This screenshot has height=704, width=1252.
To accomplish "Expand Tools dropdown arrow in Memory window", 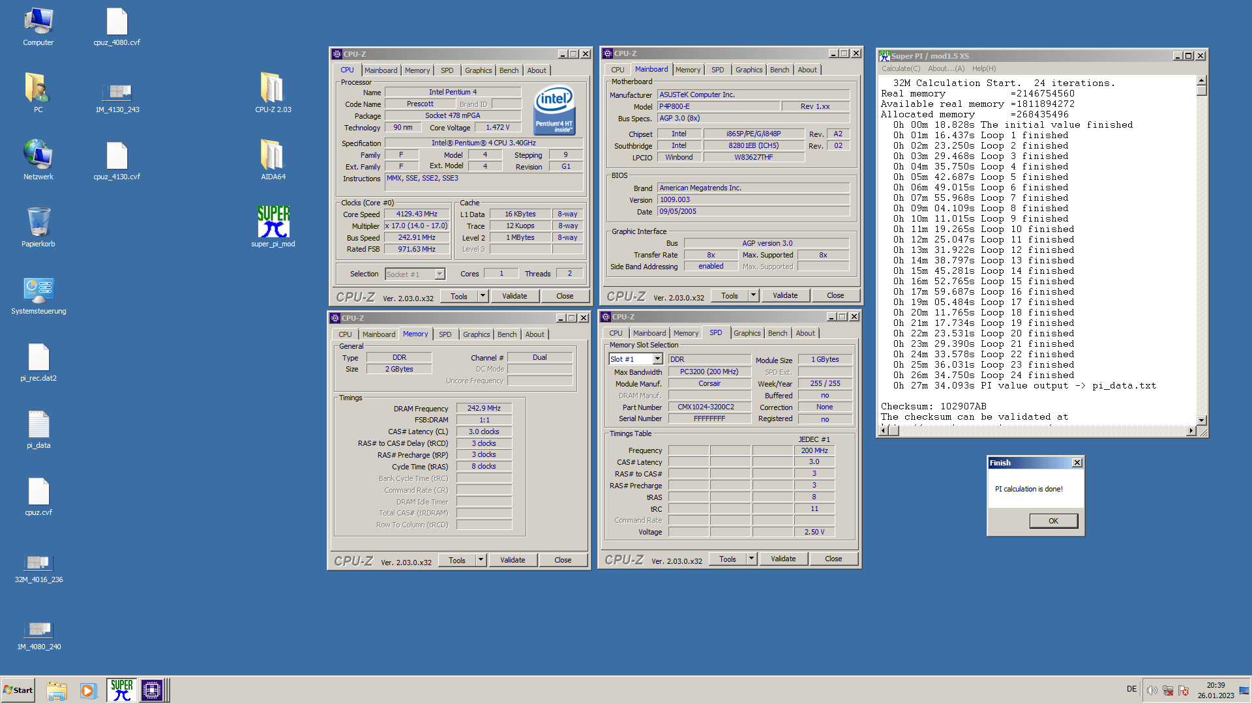I will pos(481,560).
